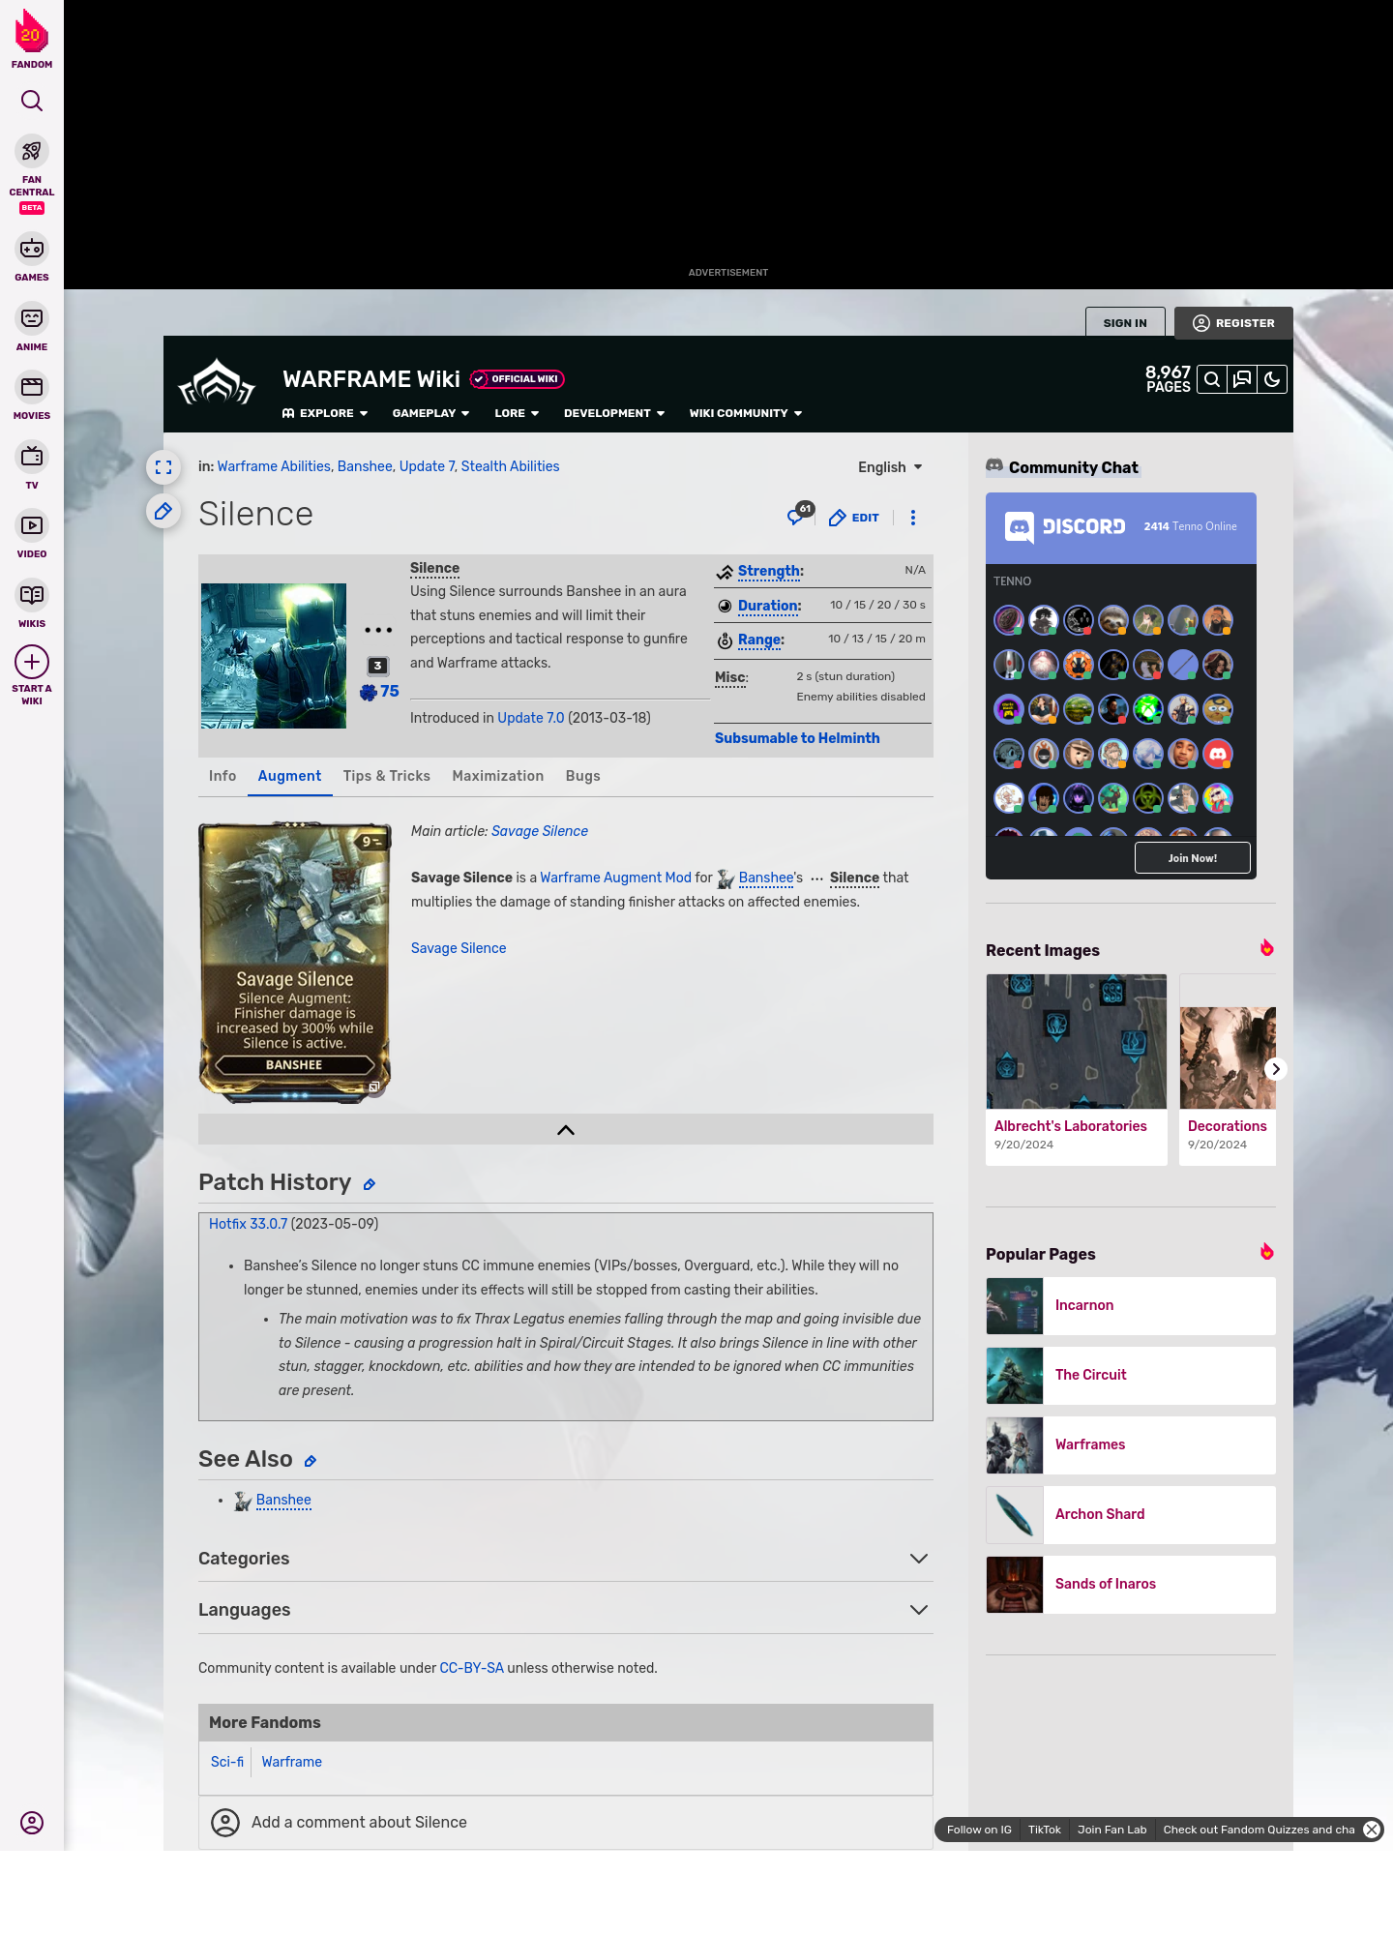Click Join Fan Lab in bottom bar
Screen dimensions: 1393x1935
1111,1830
